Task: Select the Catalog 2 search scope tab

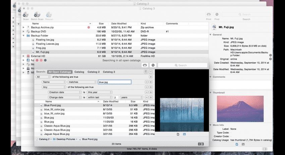Action: (94, 72)
